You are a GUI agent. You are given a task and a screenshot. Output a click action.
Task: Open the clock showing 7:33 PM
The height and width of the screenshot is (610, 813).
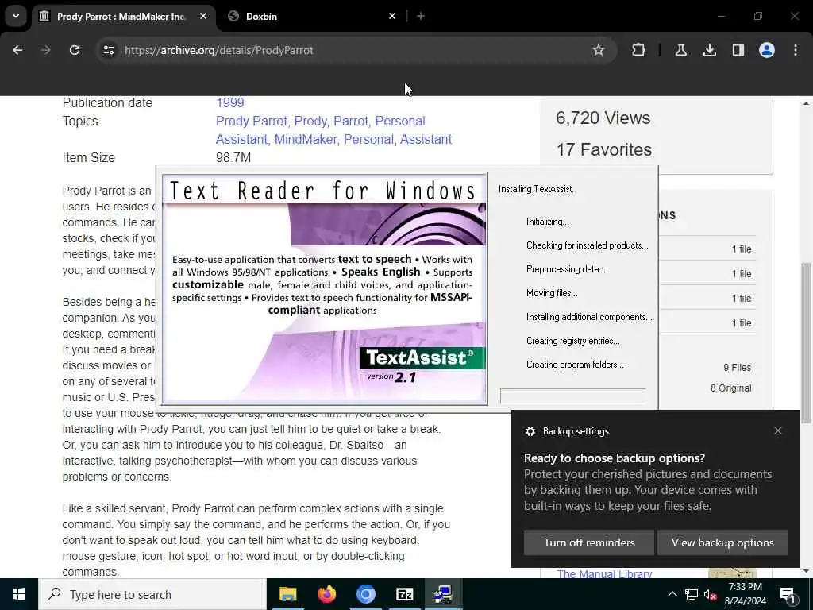(745, 594)
